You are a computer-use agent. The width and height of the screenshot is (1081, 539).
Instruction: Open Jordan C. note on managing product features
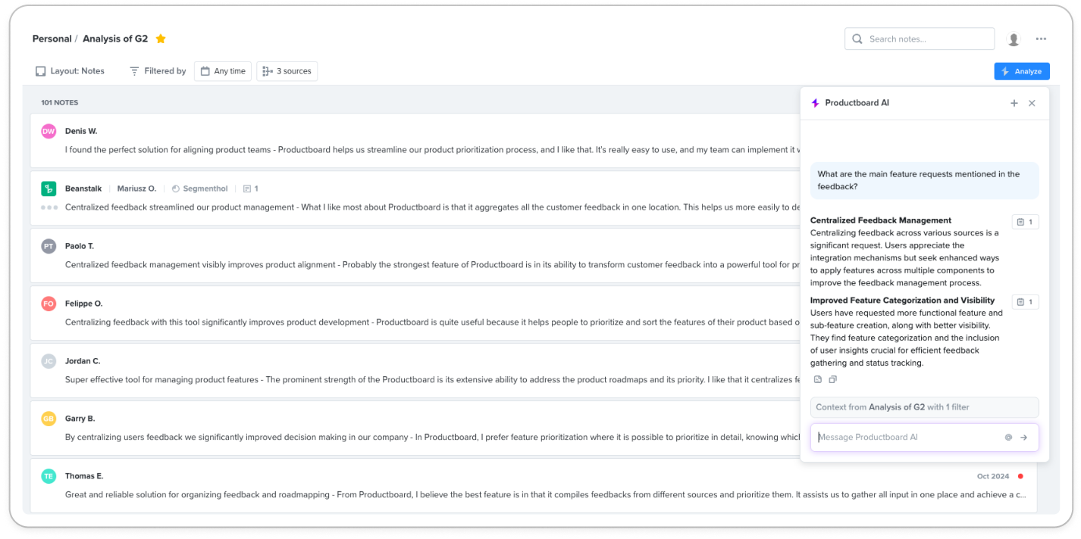pyautogui.click(x=415, y=371)
